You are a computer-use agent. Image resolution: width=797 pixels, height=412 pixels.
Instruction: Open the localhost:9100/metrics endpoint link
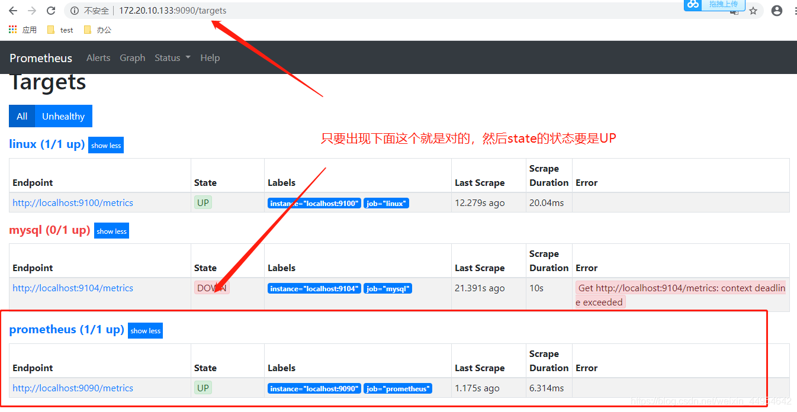73,203
